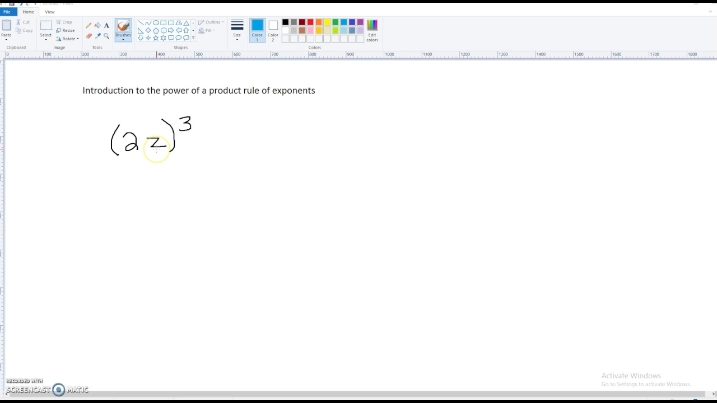Viewport: 717px width, 403px height.
Task: Open the Select dropdown arrow
Action: click(46, 39)
